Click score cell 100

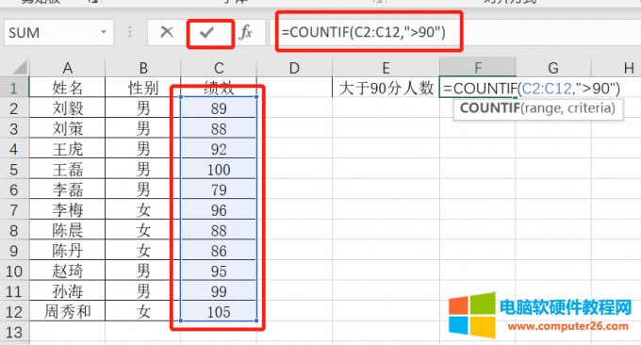219,170
